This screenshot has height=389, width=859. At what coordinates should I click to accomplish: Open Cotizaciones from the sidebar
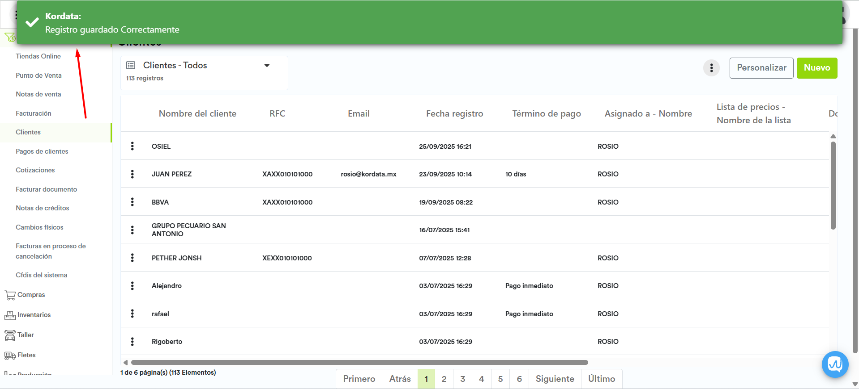35,170
